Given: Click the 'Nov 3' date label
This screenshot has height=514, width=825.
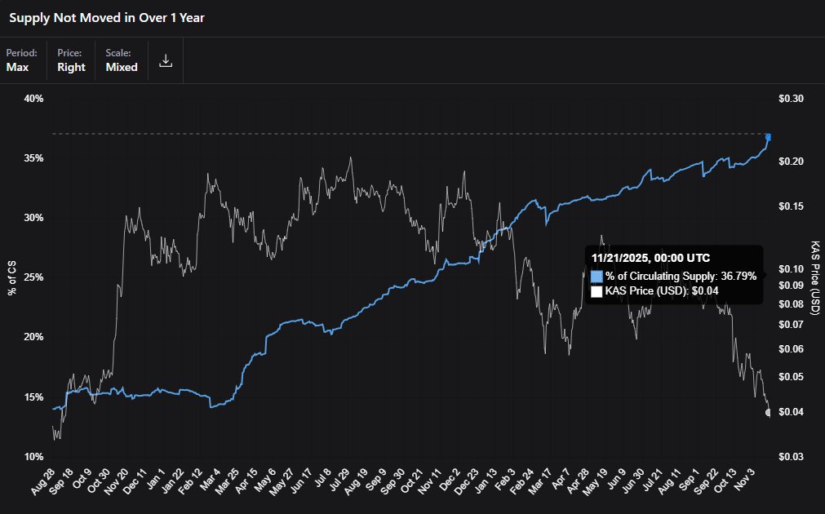Looking at the screenshot, I should [x=744, y=478].
